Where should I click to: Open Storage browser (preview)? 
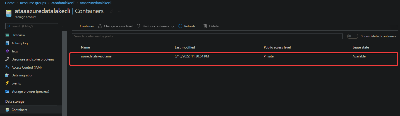(31, 91)
